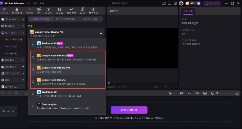242x129 pixels.
Task: Toggle the timeline track eye visibility
Action: [x=8, y=111]
